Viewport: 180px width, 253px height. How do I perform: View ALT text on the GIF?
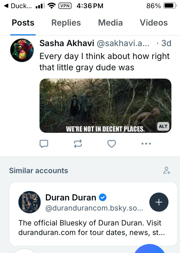pos(163,126)
